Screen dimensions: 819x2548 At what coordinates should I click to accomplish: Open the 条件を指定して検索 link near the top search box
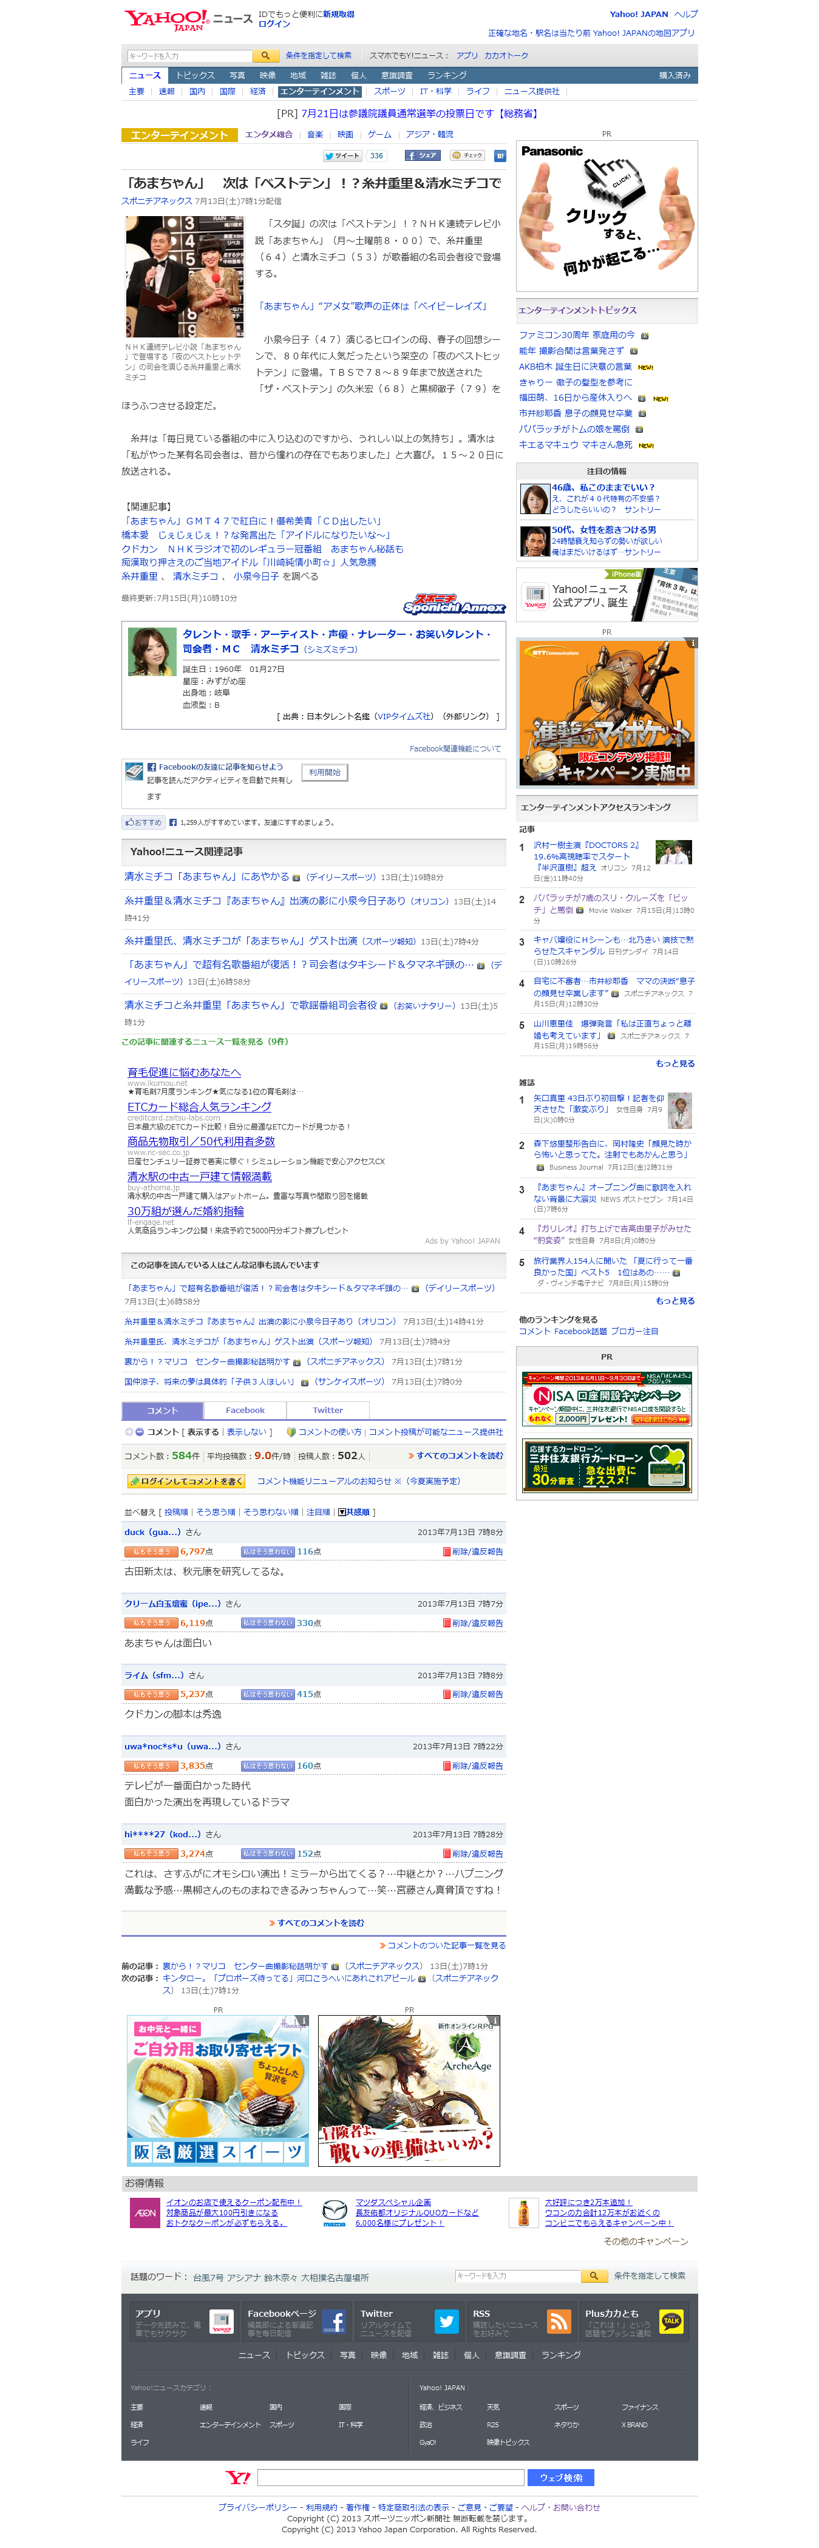[x=319, y=55]
